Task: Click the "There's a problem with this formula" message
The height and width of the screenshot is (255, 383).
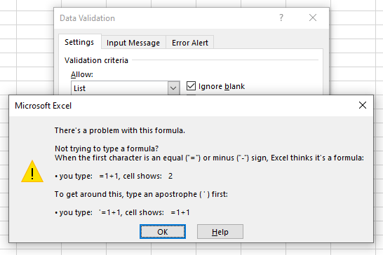Action: (x=120, y=130)
